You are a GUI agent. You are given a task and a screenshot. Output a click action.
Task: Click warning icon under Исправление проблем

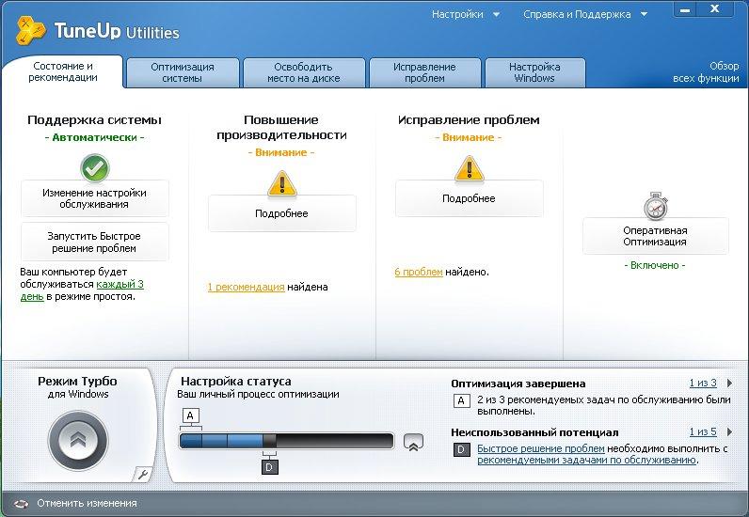click(469, 167)
